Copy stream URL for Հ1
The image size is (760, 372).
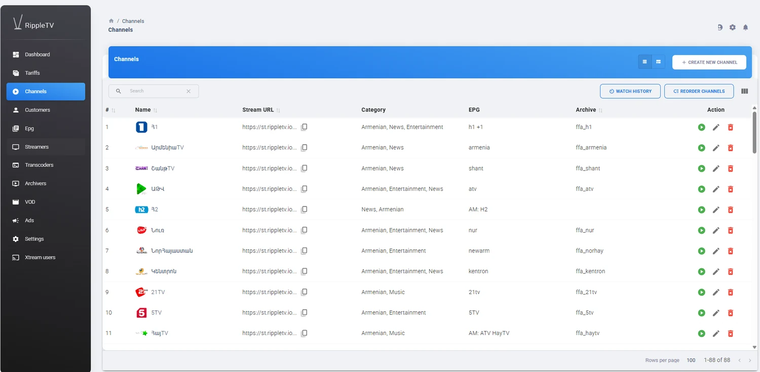pos(304,127)
